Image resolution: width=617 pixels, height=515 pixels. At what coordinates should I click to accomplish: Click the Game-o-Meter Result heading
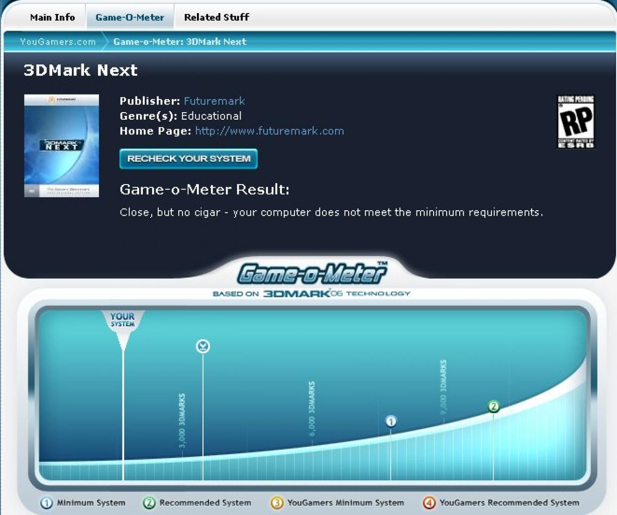click(x=204, y=190)
